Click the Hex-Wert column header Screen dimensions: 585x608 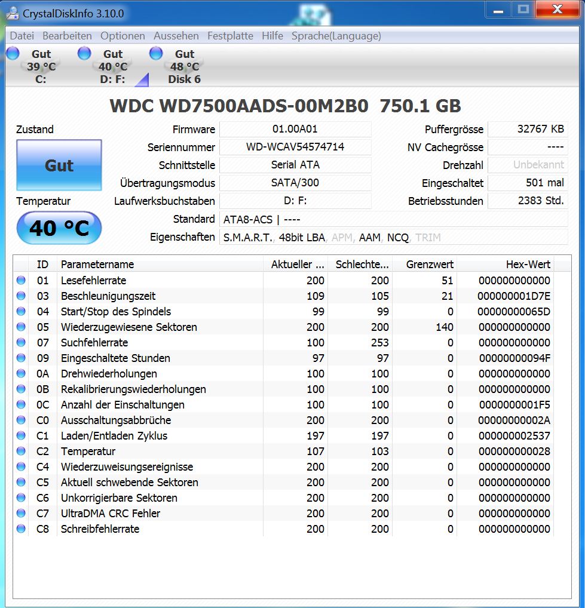tap(506, 265)
